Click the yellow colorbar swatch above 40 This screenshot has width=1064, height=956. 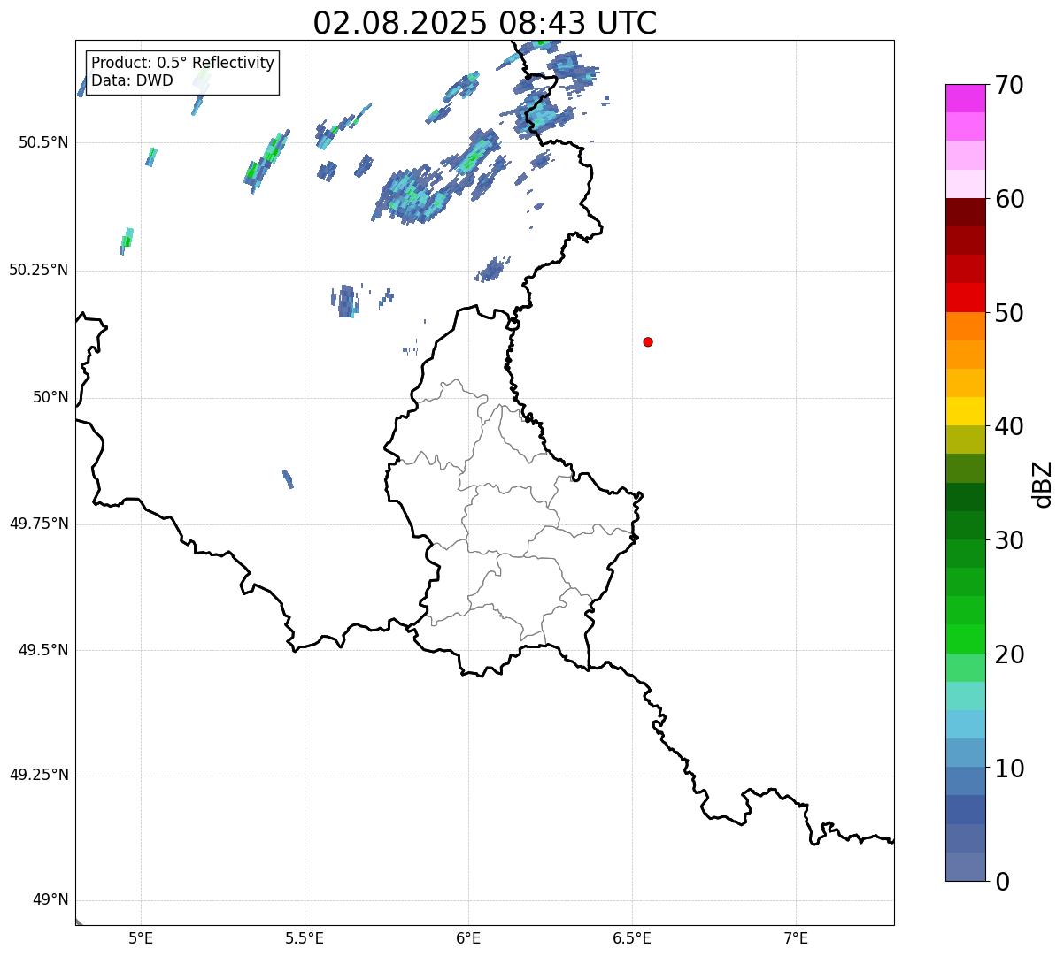(x=965, y=411)
